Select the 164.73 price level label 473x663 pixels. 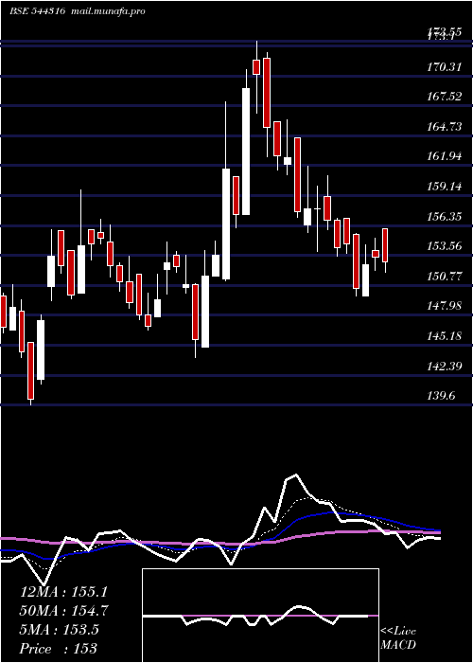click(x=446, y=126)
